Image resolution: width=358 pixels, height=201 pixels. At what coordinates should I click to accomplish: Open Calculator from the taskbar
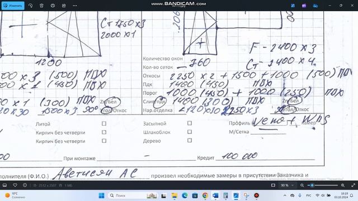coord(225,195)
